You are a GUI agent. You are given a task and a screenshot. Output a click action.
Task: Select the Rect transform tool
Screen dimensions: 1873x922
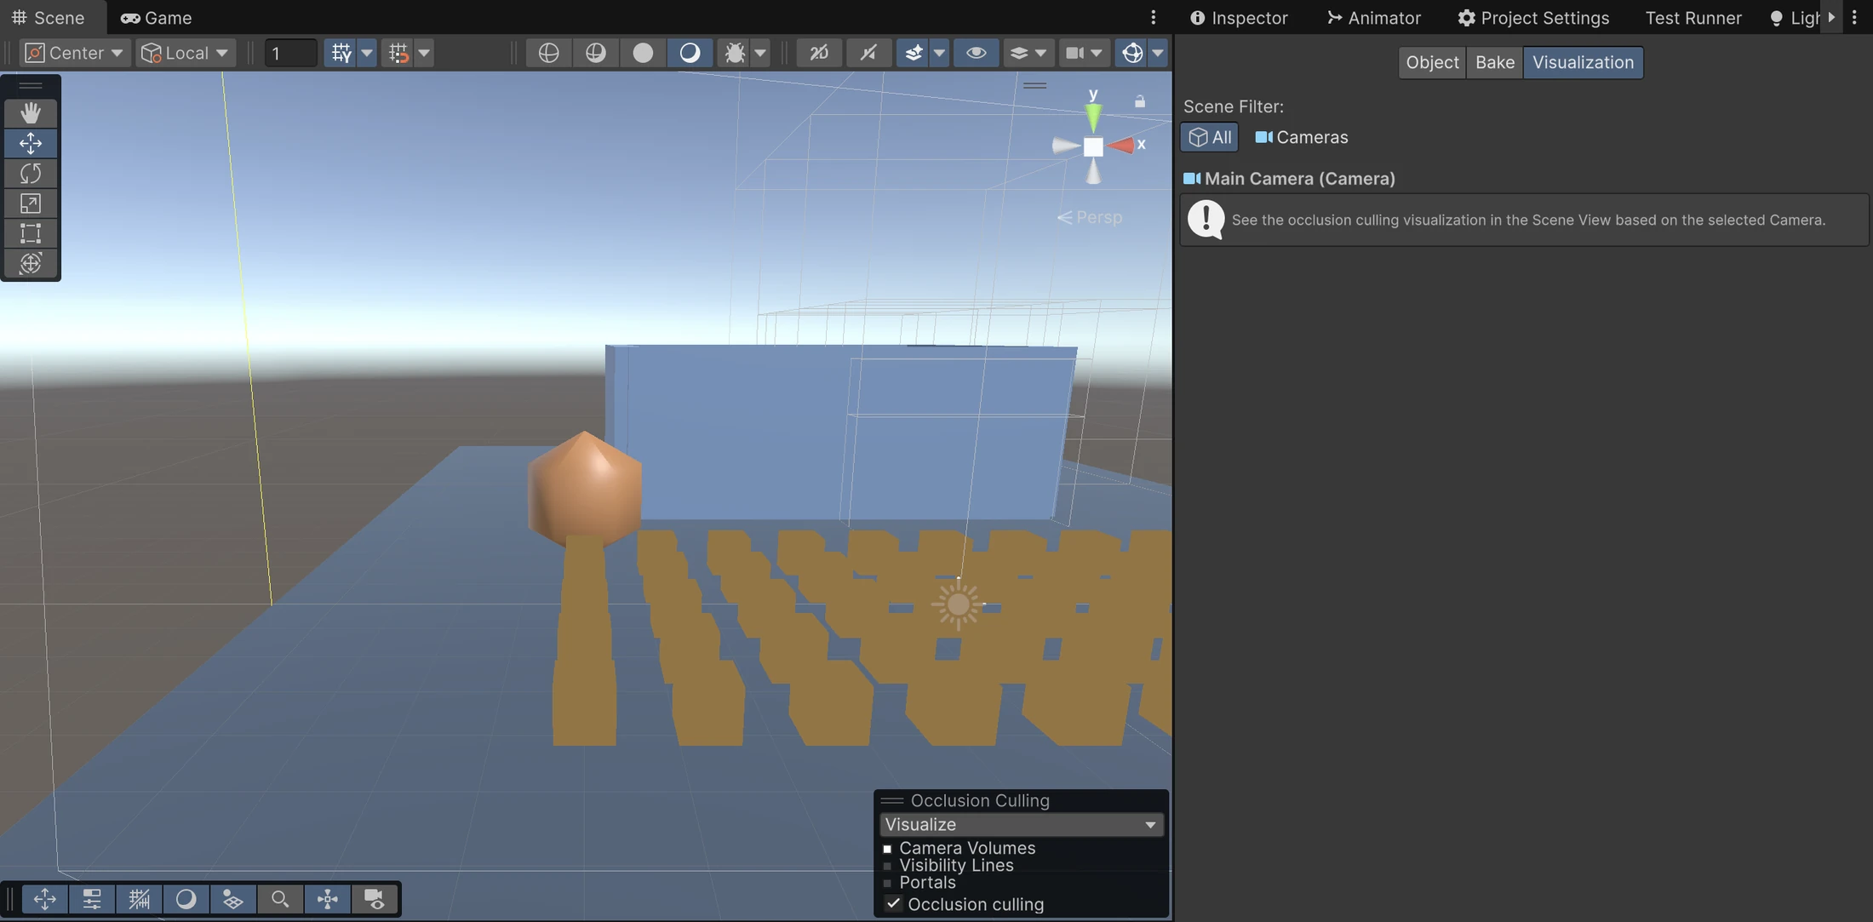(x=31, y=233)
